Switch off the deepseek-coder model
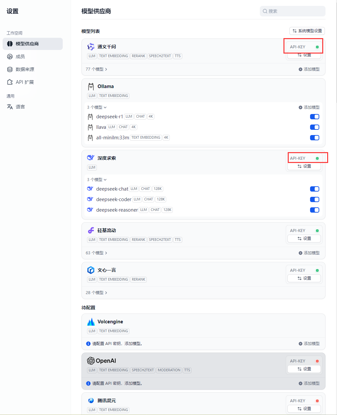Image resolution: width=337 pixels, height=415 pixels. (x=315, y=199)
